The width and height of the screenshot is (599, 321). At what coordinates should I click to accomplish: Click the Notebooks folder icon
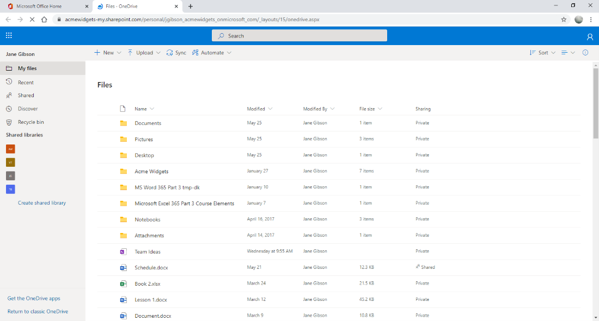point(124,219)
